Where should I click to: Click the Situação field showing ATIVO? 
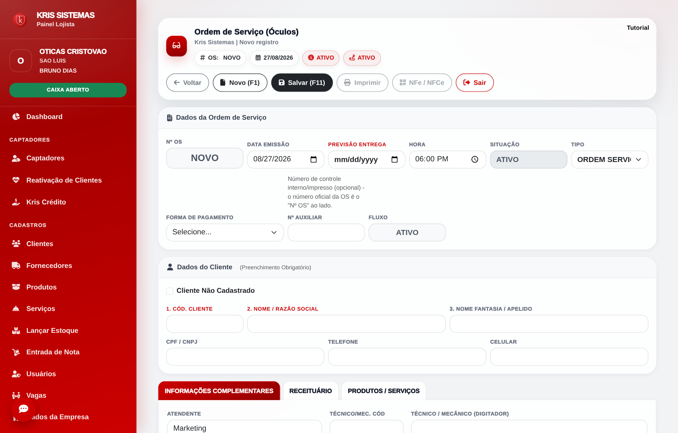point(529,160)
